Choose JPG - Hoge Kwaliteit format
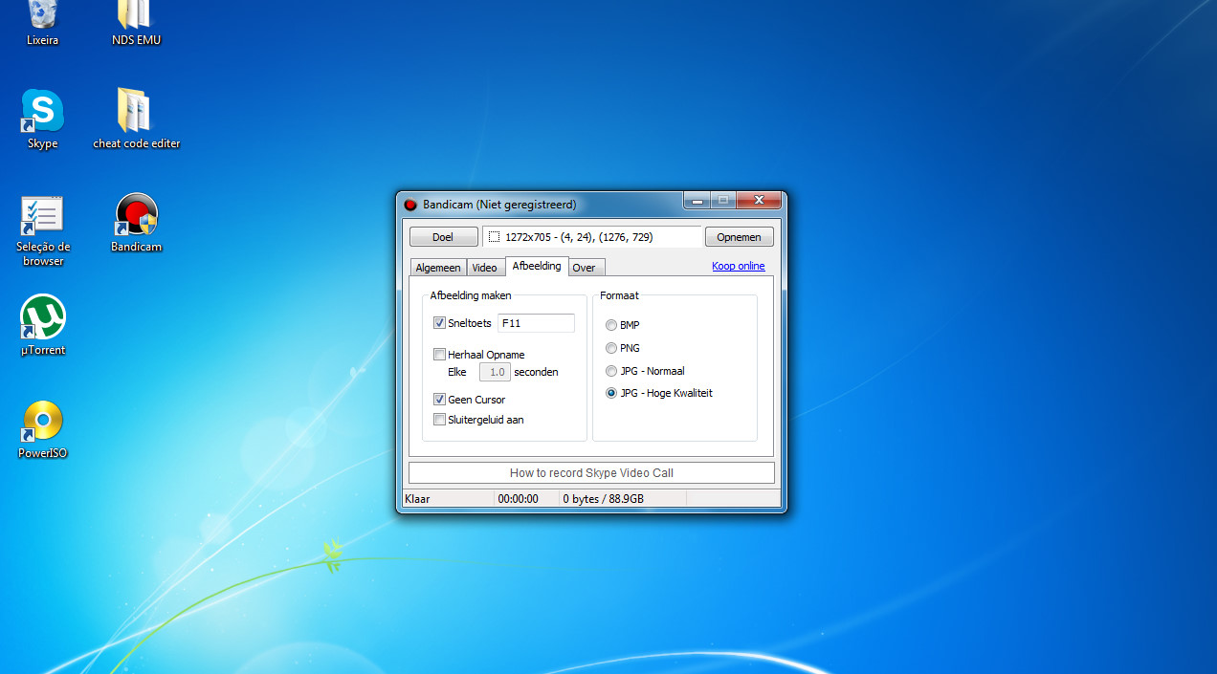 click(x=611, y=393)
